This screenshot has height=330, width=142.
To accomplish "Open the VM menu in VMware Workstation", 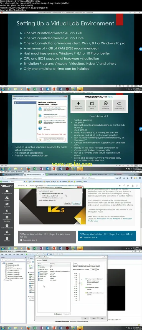I will 14,254.
